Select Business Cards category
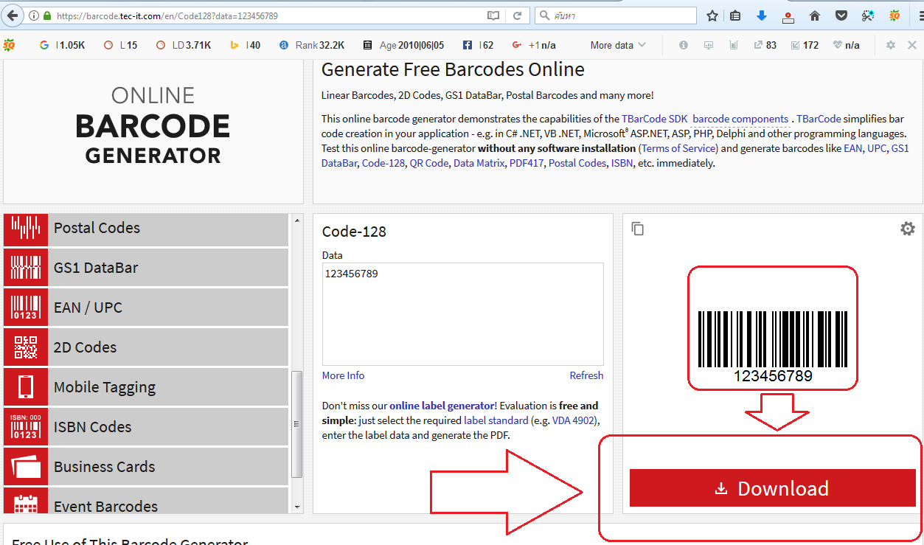Image resolution: width=924 pixels, height=545 pixels. (x=146, y=467)
